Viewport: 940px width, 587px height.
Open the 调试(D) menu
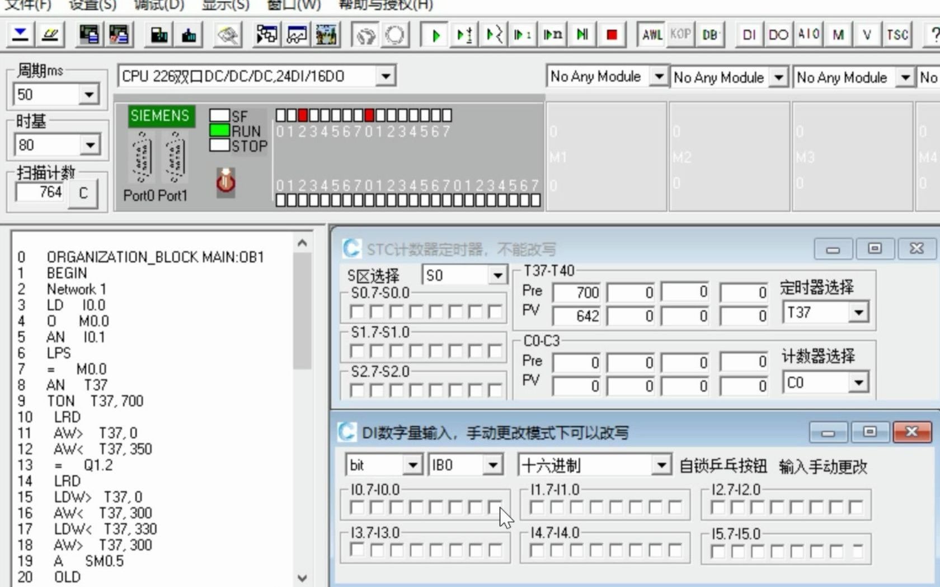[x=158, y=6]
